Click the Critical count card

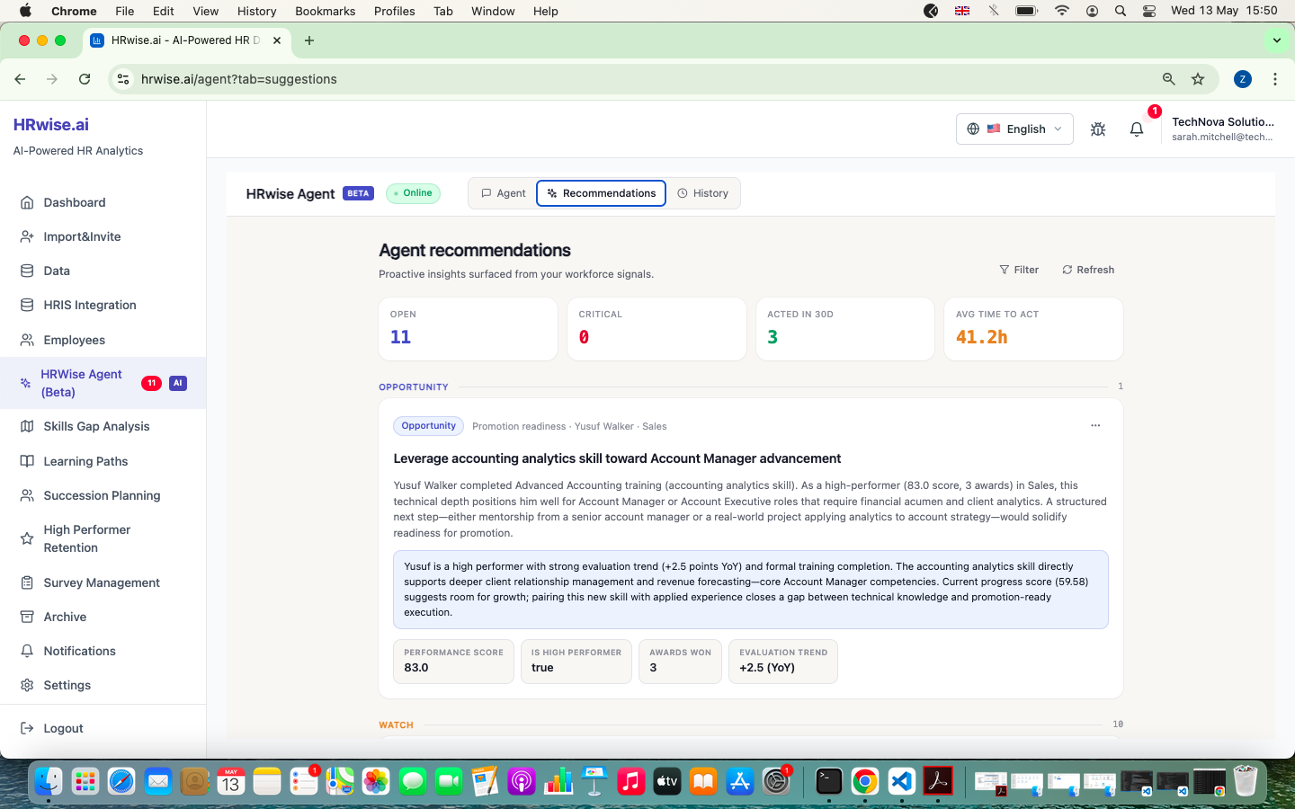(656, 329)
